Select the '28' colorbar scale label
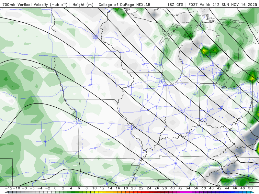 (x=164, y=188)
